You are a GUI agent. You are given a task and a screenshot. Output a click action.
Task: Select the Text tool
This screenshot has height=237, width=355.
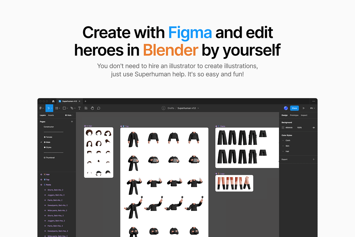click(x=79, y=108)
